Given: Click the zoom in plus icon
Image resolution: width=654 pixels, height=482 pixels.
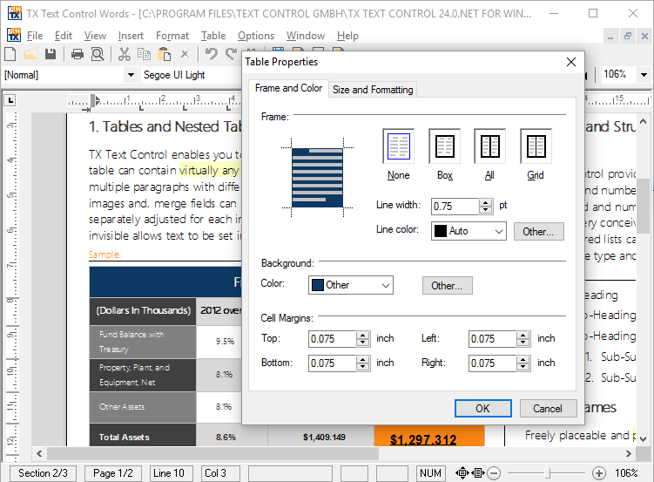Looking at the screenshot, I should [x=599, y=473].
